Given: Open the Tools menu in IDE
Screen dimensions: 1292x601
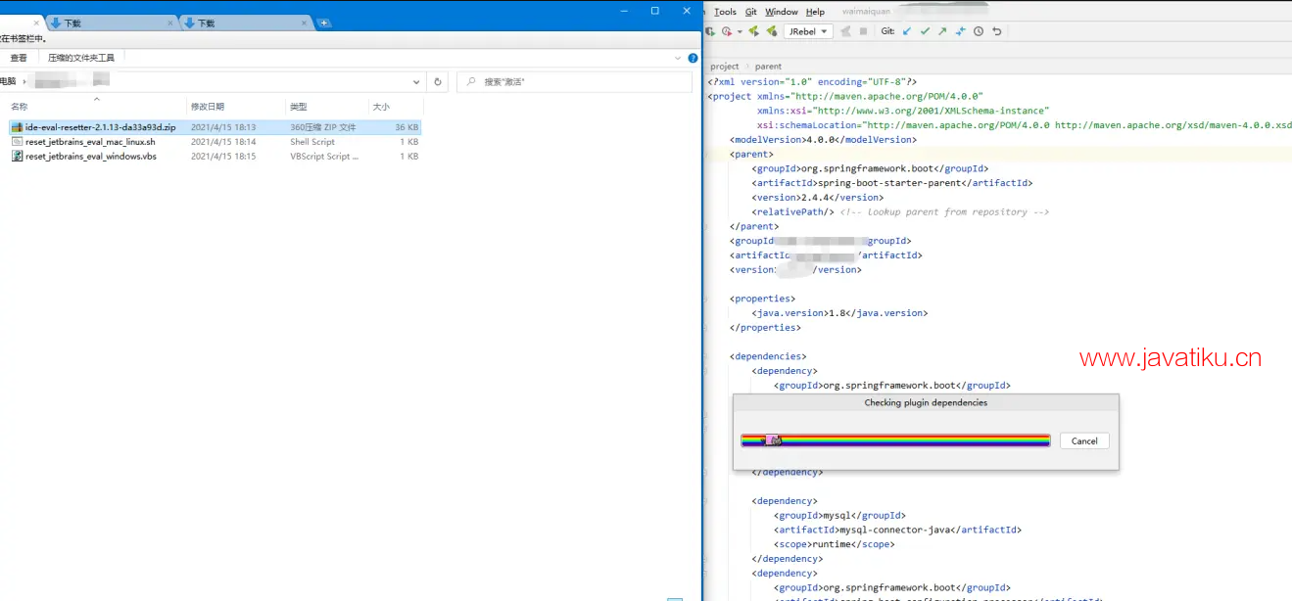Looking at the screenshot, I should (725, 12).
